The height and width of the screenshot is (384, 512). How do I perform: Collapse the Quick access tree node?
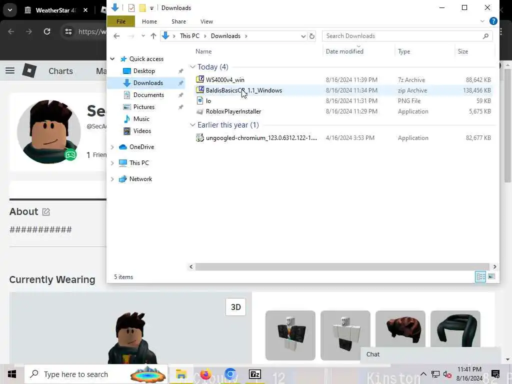pyautogui.click(x=112, y=59)
